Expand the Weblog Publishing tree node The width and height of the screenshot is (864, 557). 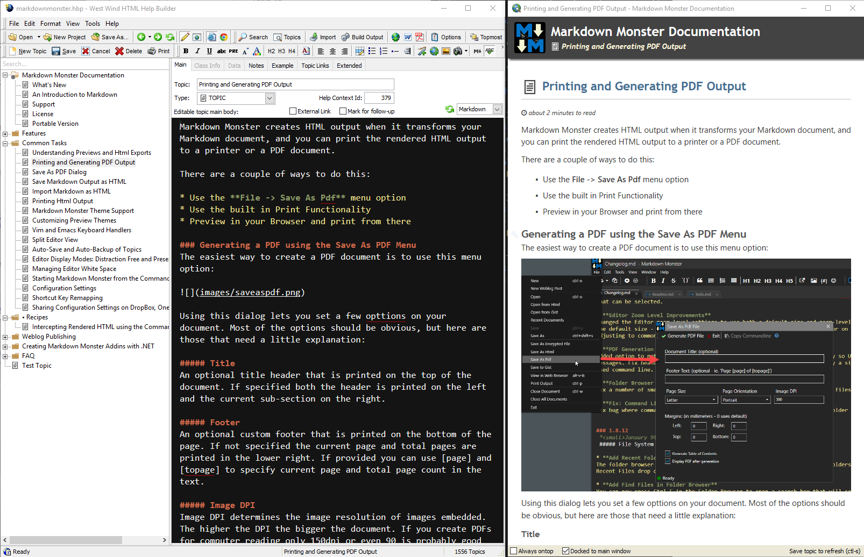coord(5,337)
